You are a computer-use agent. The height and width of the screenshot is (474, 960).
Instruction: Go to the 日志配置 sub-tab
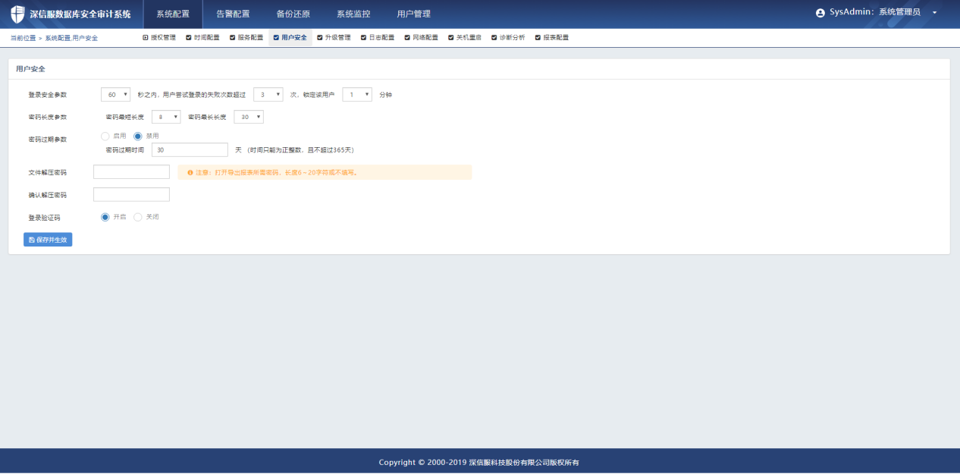377,37
